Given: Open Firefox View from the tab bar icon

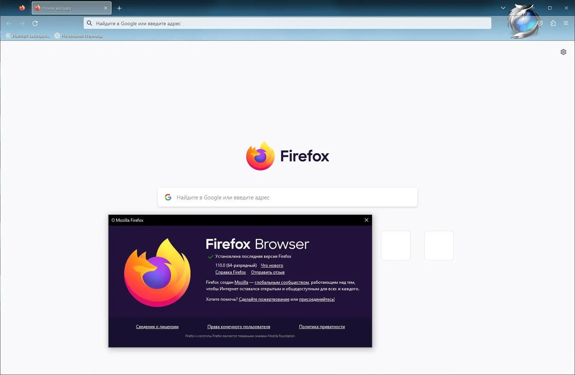Looking at the screenshot, I should (22, 8).
